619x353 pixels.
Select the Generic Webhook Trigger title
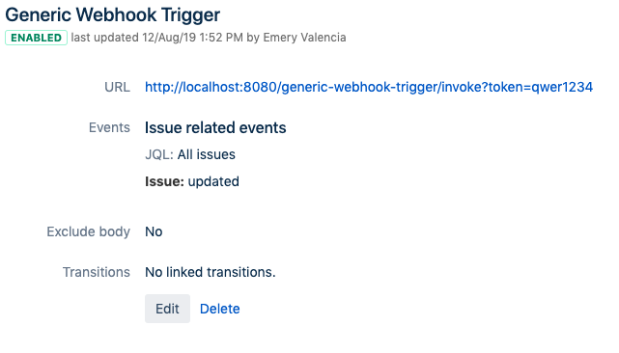(x=113, y=15)
